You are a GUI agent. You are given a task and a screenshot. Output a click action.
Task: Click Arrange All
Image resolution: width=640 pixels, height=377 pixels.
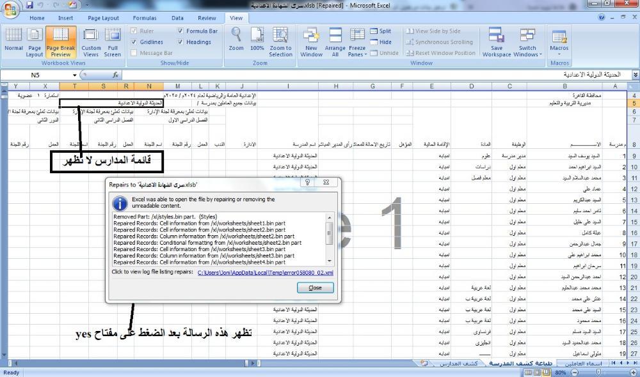(335, 42)
